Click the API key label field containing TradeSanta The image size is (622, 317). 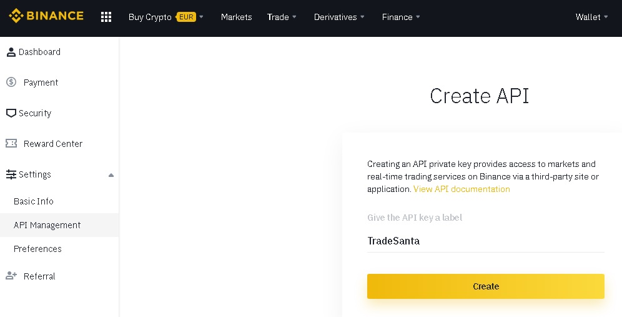click(485, 241)
